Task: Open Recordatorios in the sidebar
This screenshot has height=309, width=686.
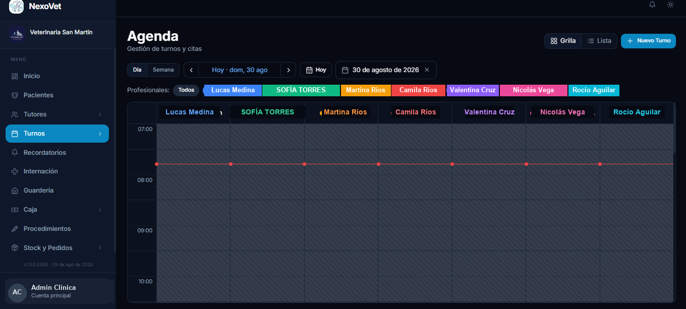Action: 57,153
